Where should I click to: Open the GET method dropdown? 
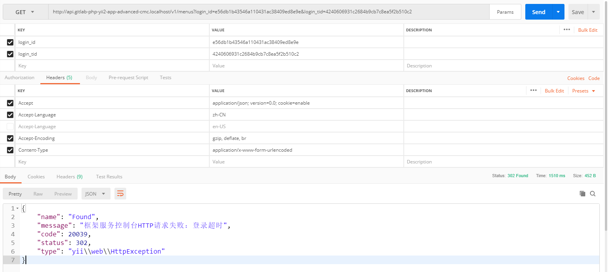point(25,12)
